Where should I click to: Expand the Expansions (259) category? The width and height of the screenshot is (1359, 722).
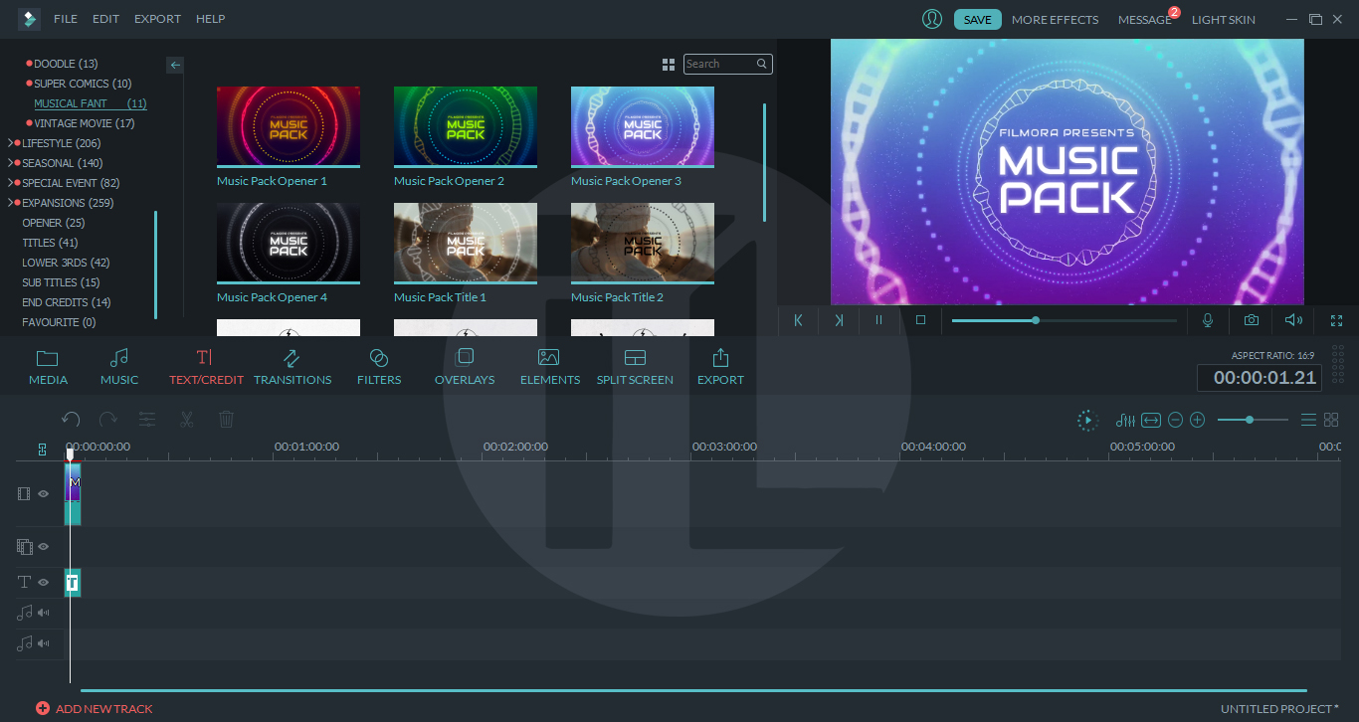(x=11, y=203)
